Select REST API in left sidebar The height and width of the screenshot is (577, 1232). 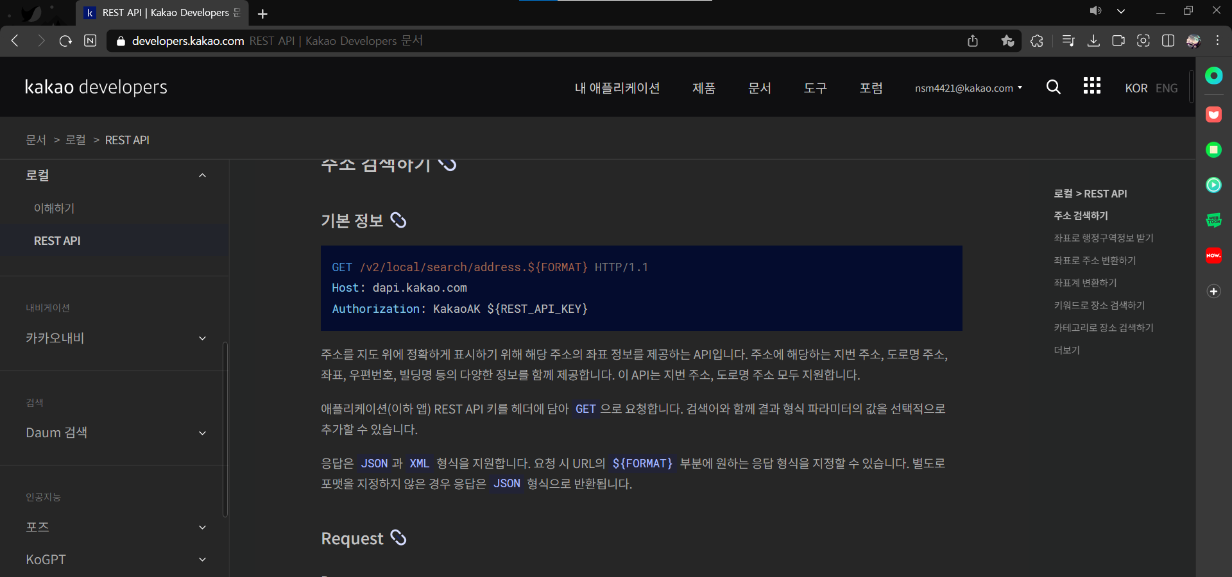tap(57, 240)
